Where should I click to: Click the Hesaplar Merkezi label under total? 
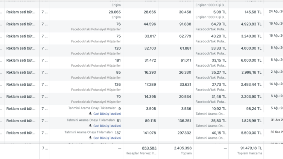point(141,153)
